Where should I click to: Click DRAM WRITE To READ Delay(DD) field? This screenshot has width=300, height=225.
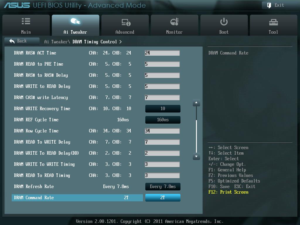point(162,153)
